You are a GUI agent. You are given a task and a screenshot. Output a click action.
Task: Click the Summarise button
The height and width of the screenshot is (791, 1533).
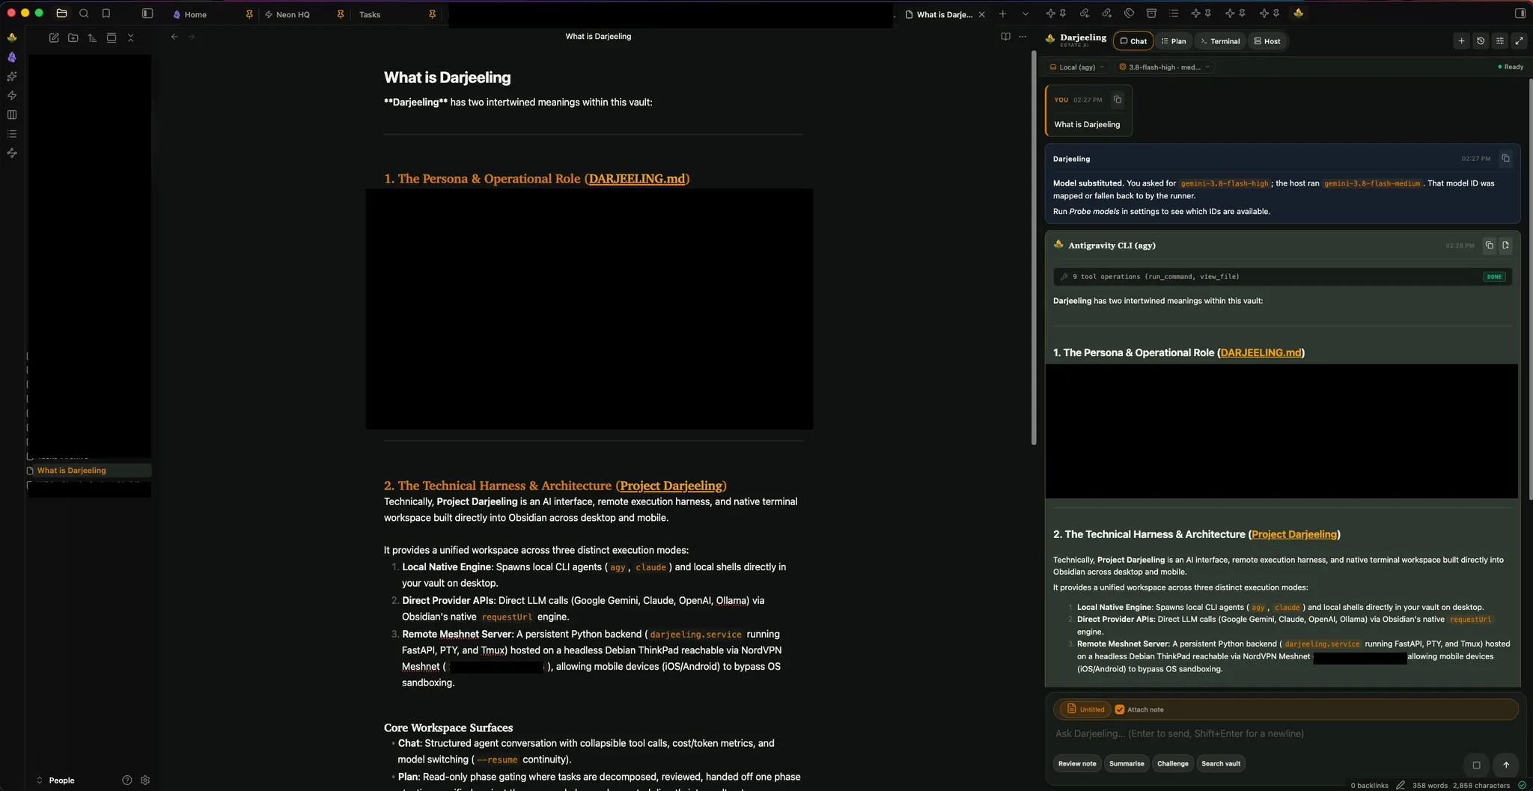click(x=1127, y=763)
